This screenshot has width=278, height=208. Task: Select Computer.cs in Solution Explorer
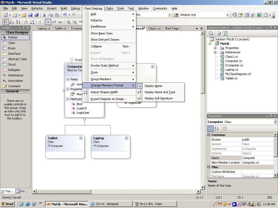(233, 61)
